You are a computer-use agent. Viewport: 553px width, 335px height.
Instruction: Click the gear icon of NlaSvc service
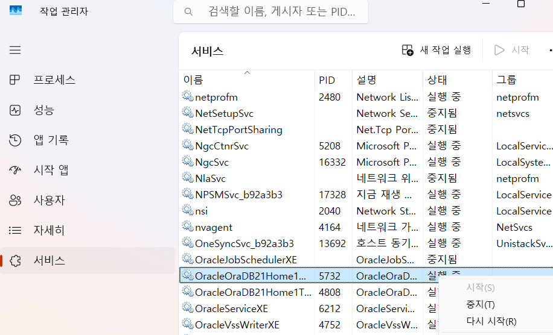(188, 177)
